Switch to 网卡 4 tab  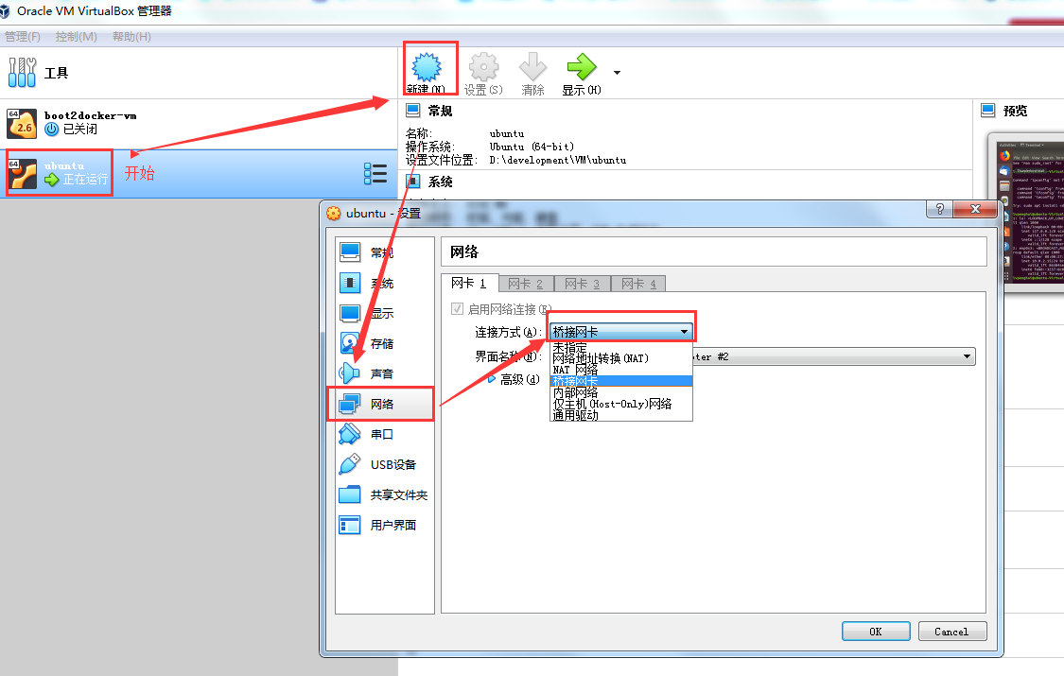638,284
